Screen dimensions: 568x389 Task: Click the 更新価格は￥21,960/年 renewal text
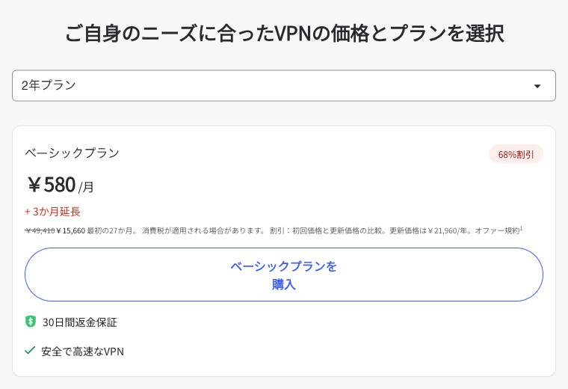[430, 230]
